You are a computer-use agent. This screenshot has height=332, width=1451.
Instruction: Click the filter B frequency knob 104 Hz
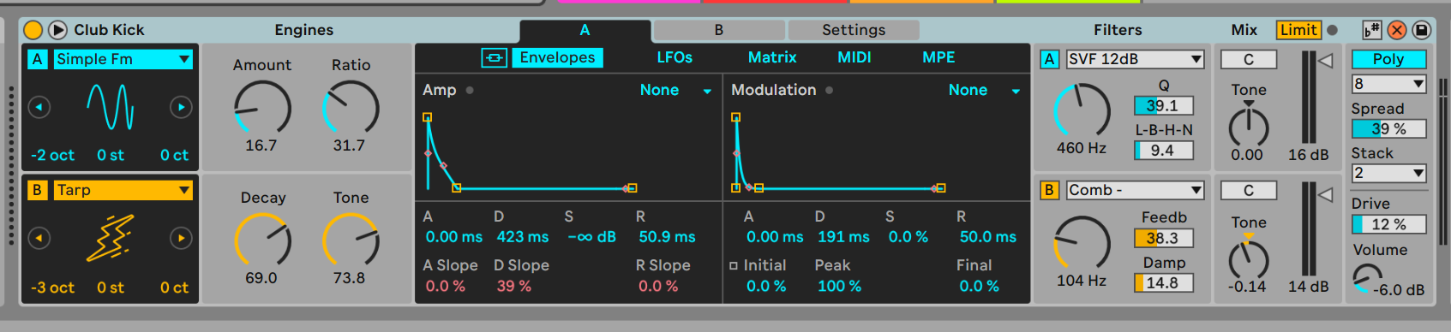coord(1082,243)
